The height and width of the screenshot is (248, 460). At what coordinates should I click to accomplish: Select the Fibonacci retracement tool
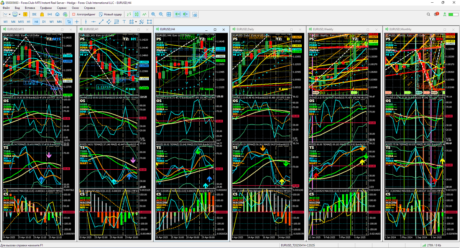point(116,22)
